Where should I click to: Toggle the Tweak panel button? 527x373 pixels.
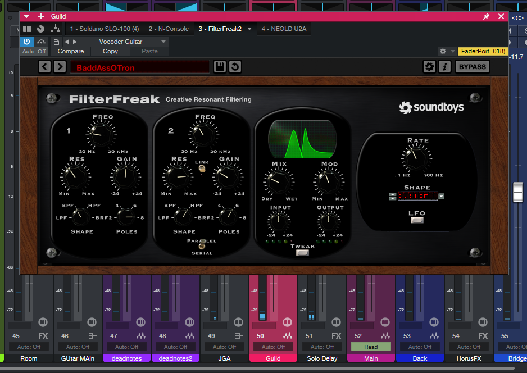[302, 253]
